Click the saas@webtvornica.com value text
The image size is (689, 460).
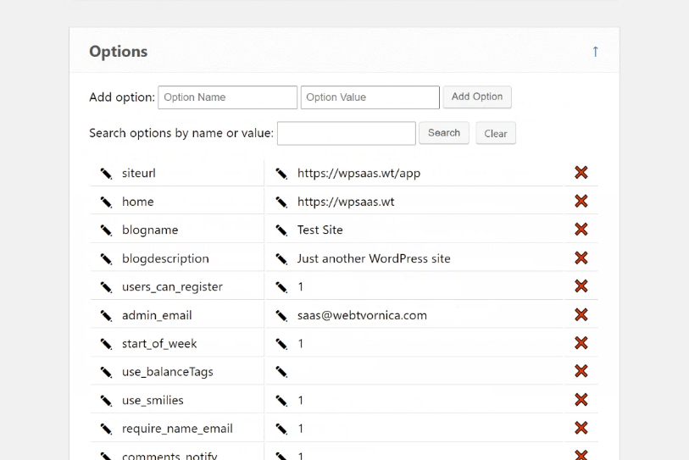(362, 315)
